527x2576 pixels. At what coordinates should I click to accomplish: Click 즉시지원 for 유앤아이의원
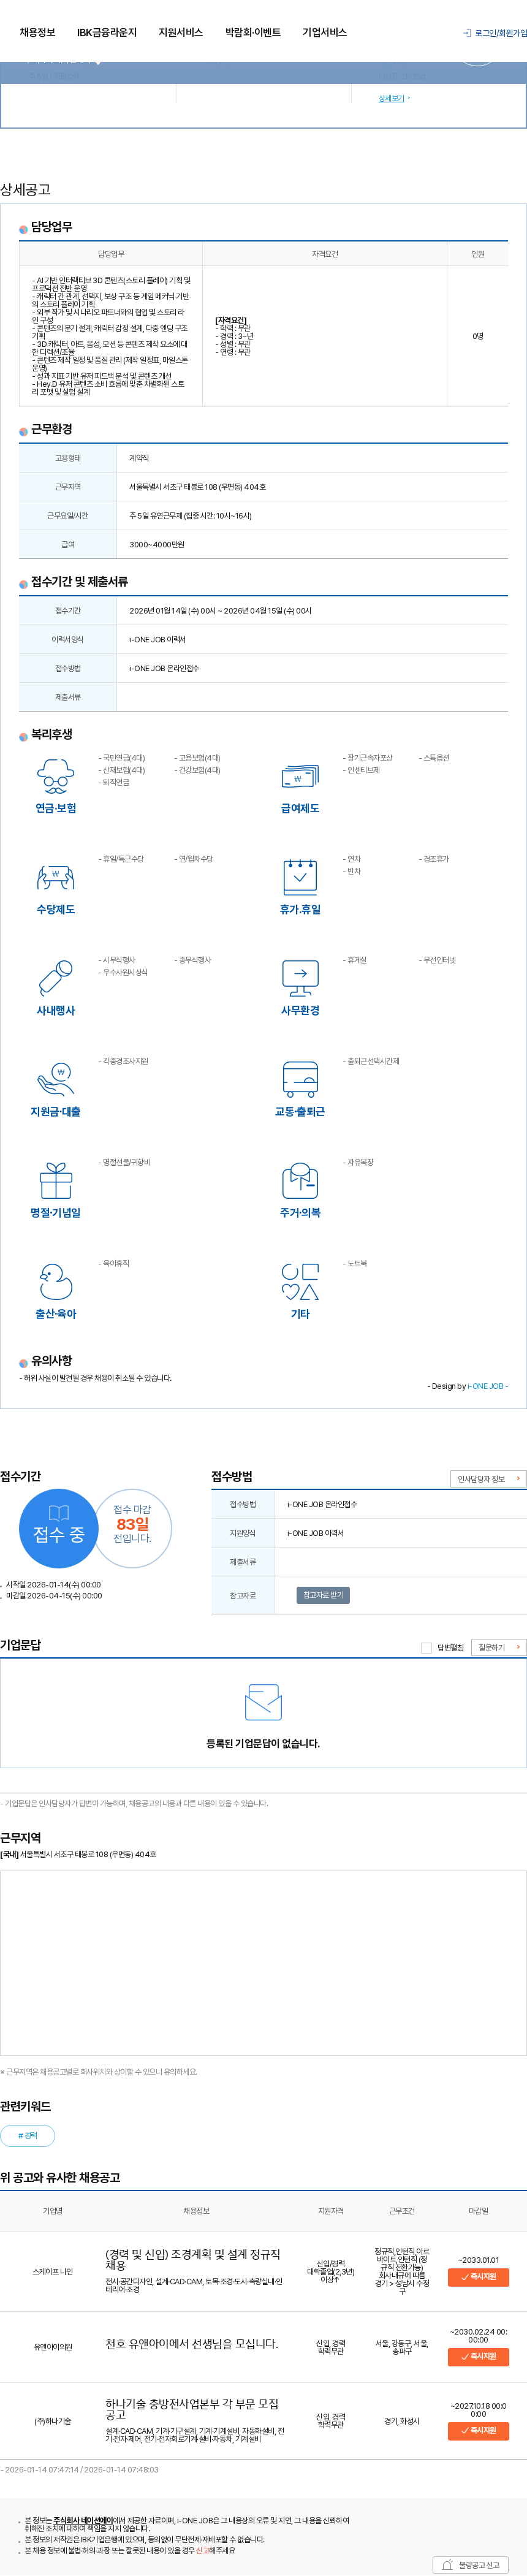478,2356
